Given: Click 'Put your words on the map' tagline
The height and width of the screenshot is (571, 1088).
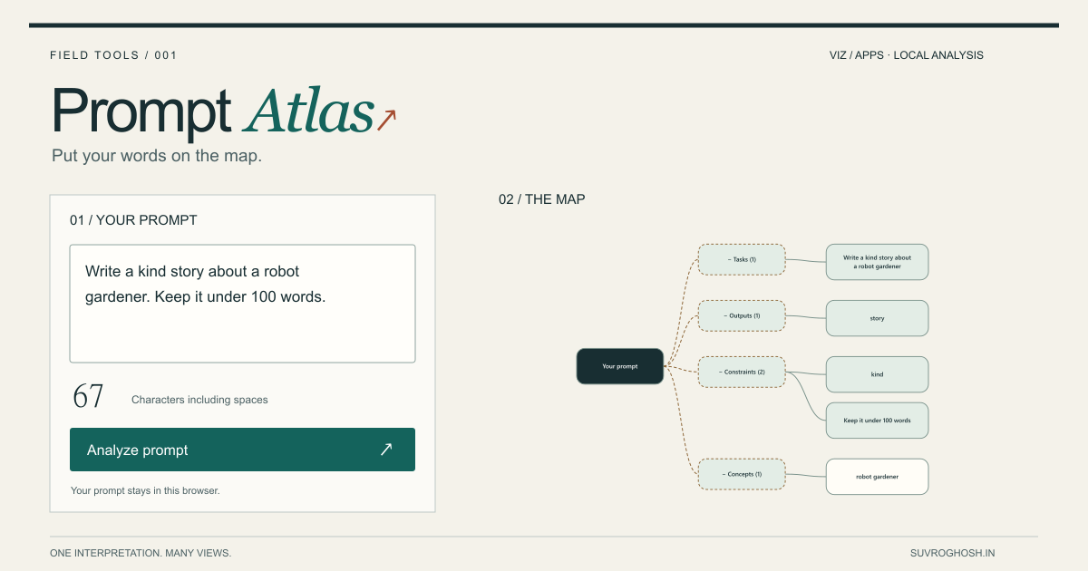Looking at the screenshot, I should (157, 156).
